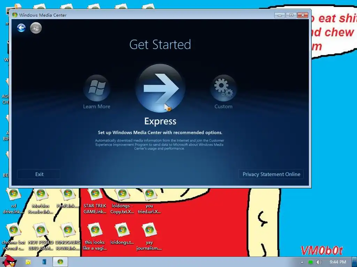The width and height of the screenshot is (357, 267).
Task: Select the loldongs.t... desktop icon
Action: [122, 234]
